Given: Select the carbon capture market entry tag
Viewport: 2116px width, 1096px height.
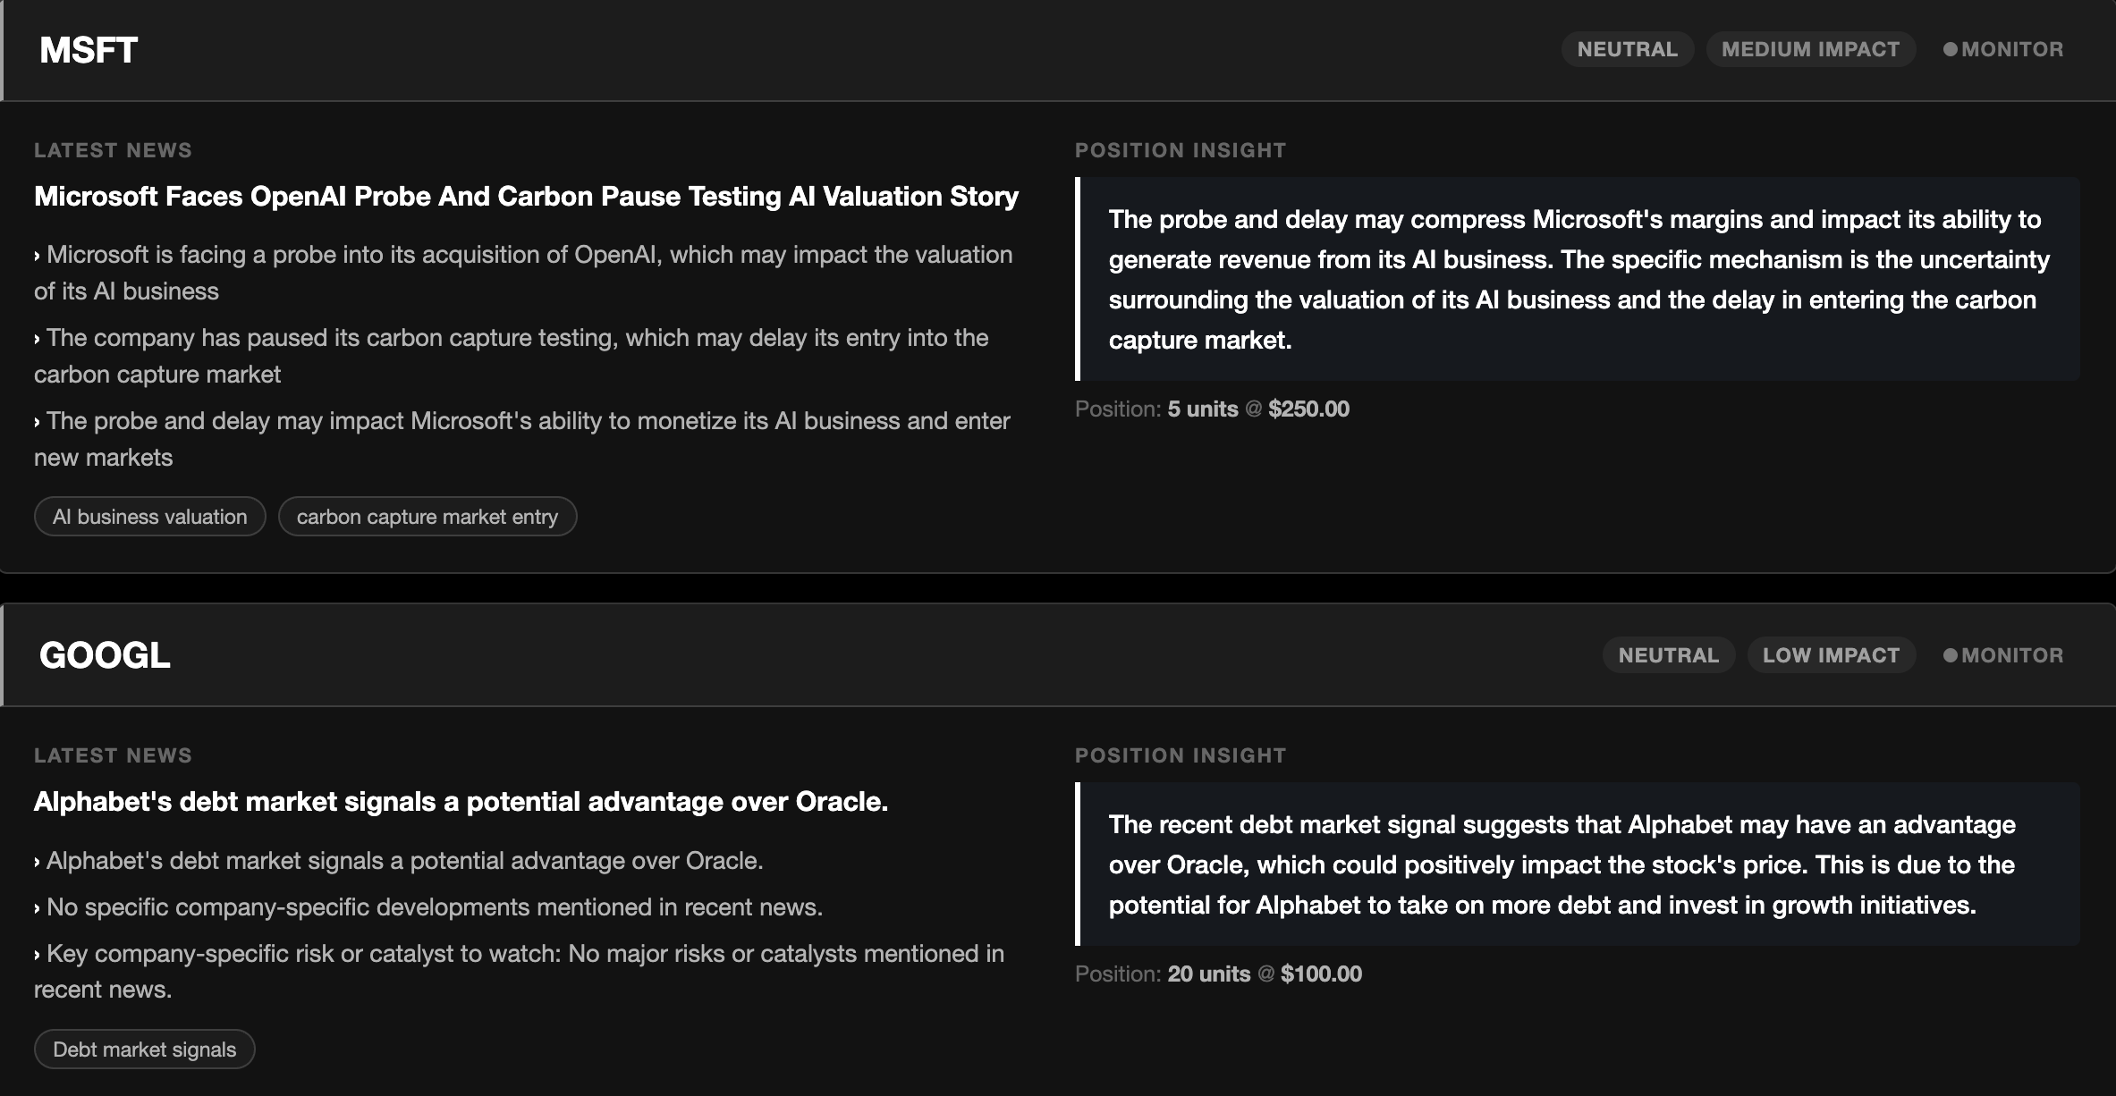Looking at the screenshot, I should [427, 517].
